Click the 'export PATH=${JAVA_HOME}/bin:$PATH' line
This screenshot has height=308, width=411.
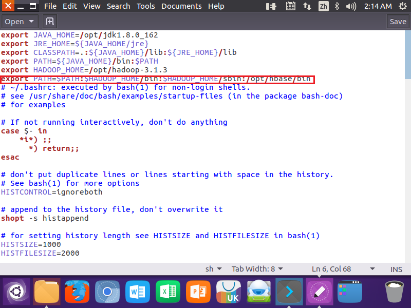coord(80,61)
